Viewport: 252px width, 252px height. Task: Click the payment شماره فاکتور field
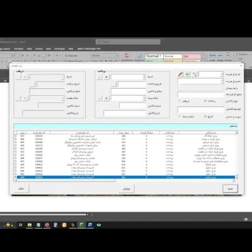(x=132, y=106)
